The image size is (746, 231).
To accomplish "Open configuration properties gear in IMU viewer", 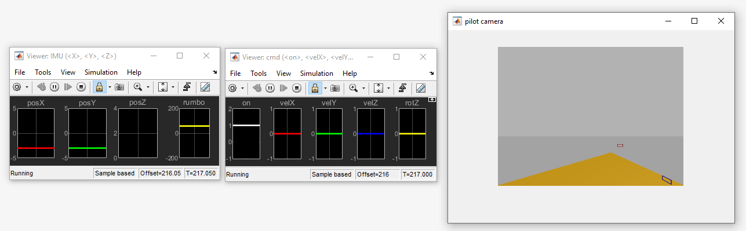I will [x=17, y=87].
